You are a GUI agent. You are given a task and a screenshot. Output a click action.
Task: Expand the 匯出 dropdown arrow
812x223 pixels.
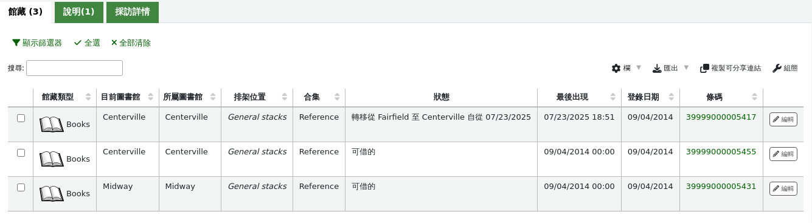[x=686, y=68]
